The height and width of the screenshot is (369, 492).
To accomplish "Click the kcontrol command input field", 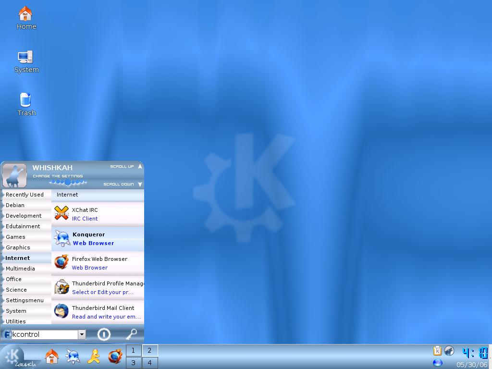I will [x=45, y=334].
